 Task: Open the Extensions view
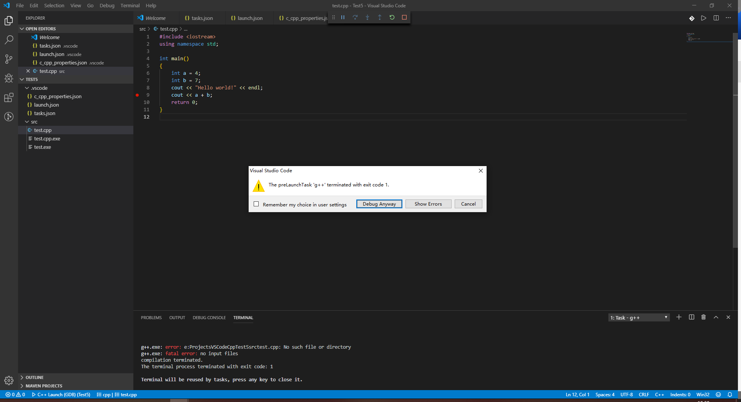(x=9, y=97)
